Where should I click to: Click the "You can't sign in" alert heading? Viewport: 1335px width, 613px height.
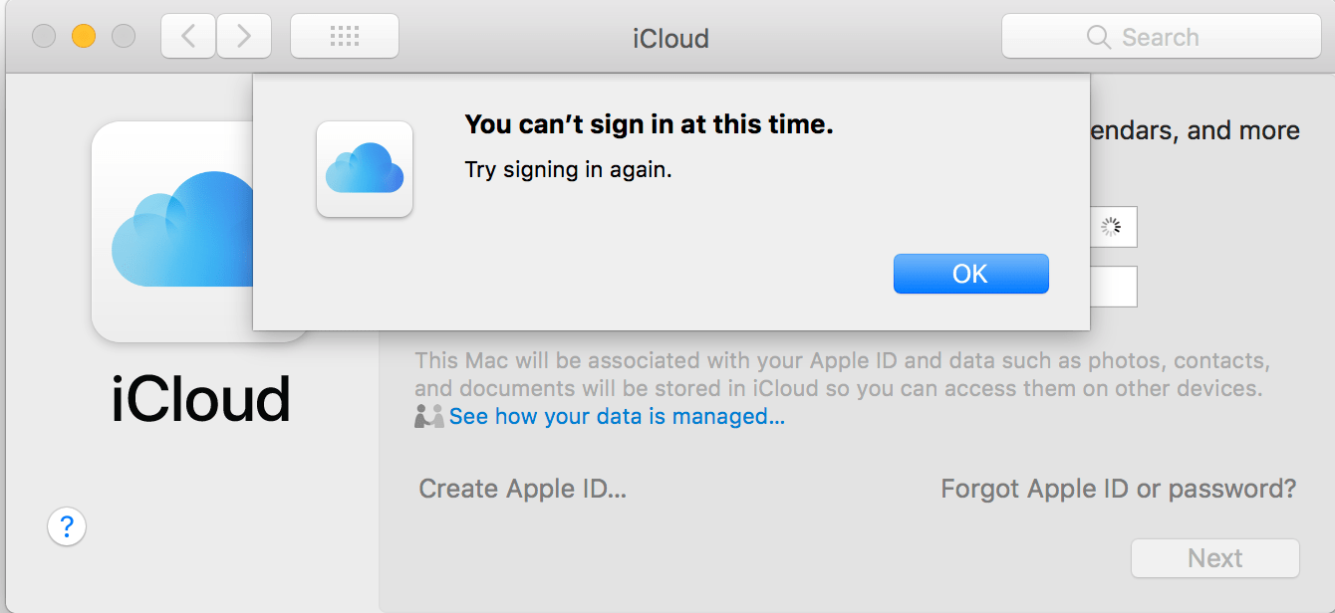click(649, 125)
